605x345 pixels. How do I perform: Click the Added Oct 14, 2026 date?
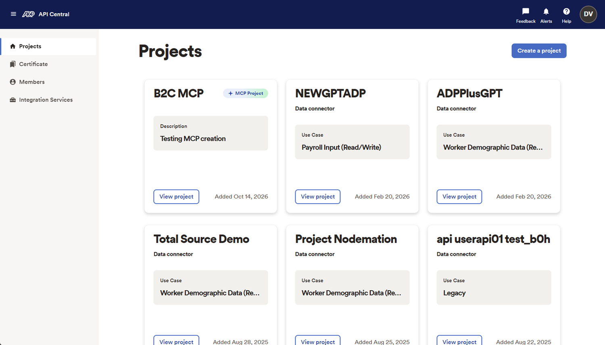click(x=241, y=197)
